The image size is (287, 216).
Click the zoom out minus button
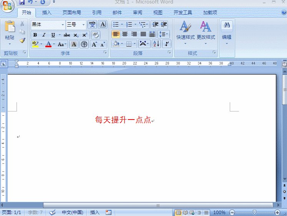pos(232,213)
